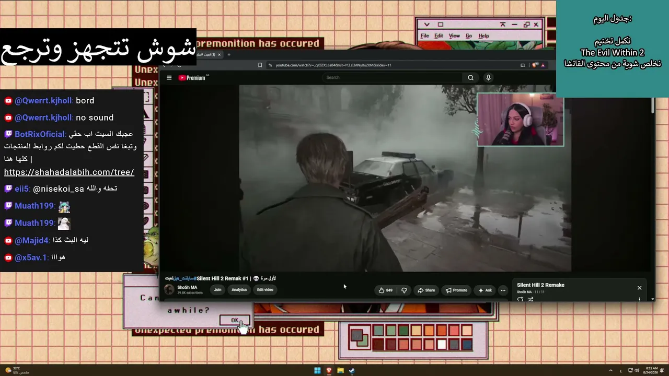Open channel Analytics
The width and height of the screenshot is (669, 376).
coord(239,290)
